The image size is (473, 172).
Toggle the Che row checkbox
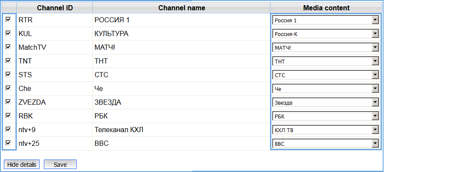coord(9,88)
